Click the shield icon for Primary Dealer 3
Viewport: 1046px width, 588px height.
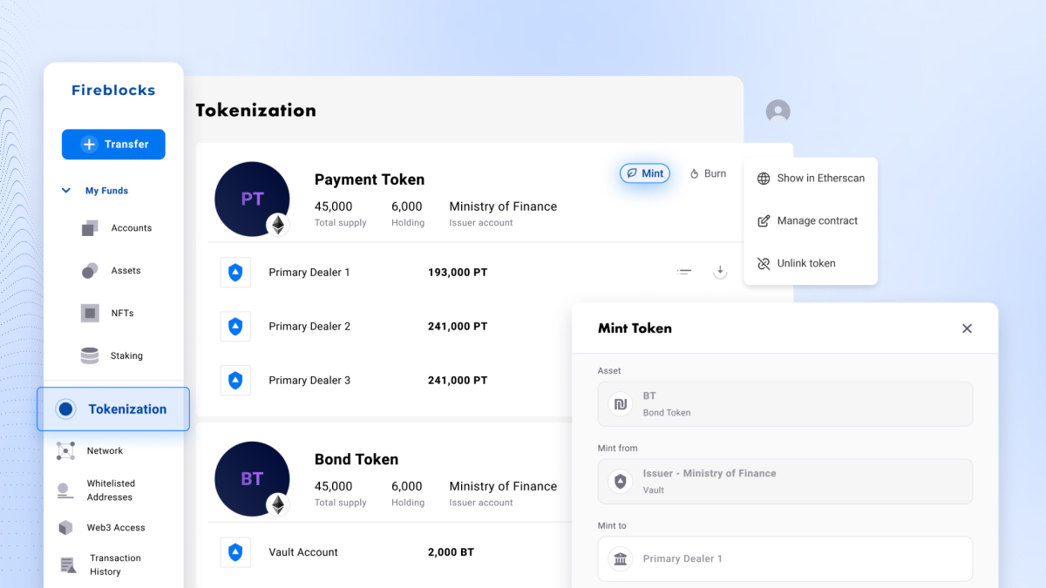coord(235,381)
